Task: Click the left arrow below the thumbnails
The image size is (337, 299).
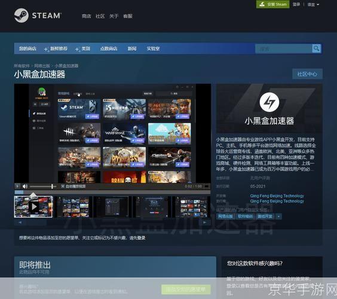Action: [20, 222]
